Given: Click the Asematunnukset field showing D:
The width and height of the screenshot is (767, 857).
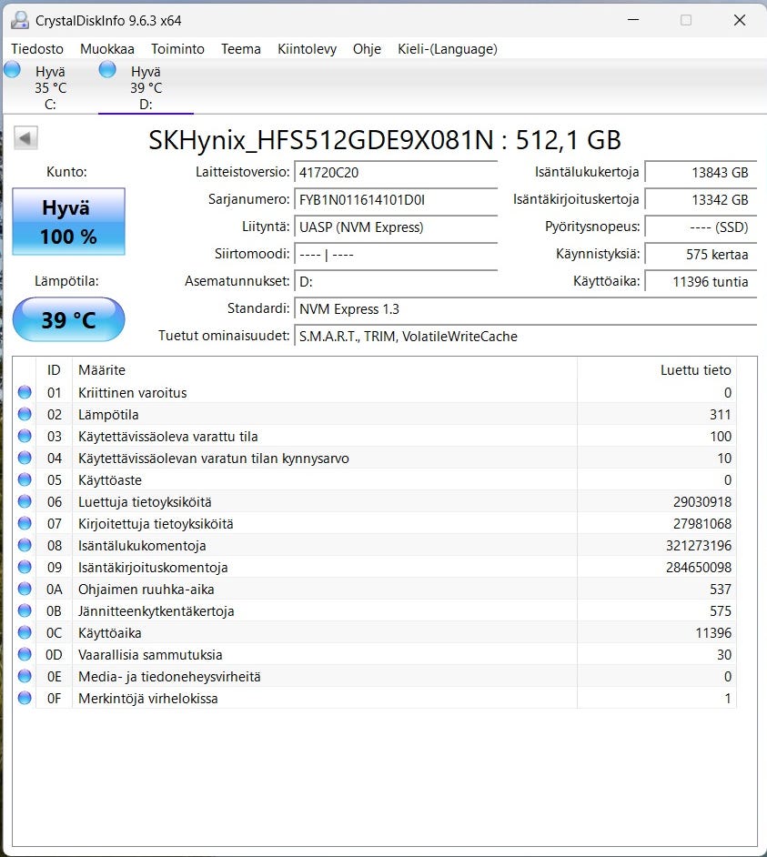Looking at the screenshot, I should coord(396,281).
